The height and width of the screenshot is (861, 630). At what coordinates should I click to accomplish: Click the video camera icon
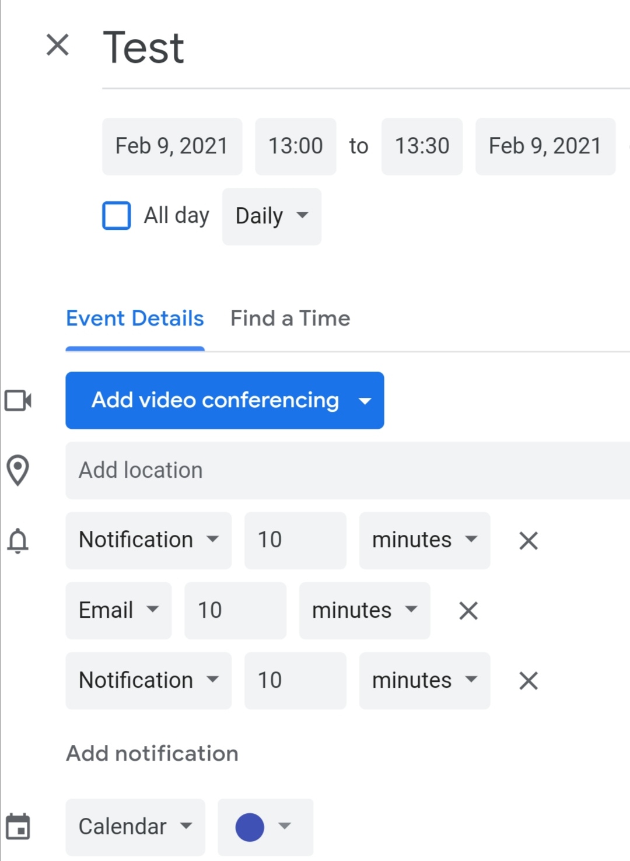[x=18, y=401]
